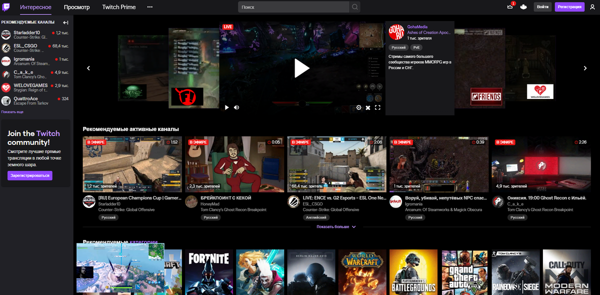Focus the Поиск search field
The width and height of the screenshot is (600, 295).
(293, 7)
